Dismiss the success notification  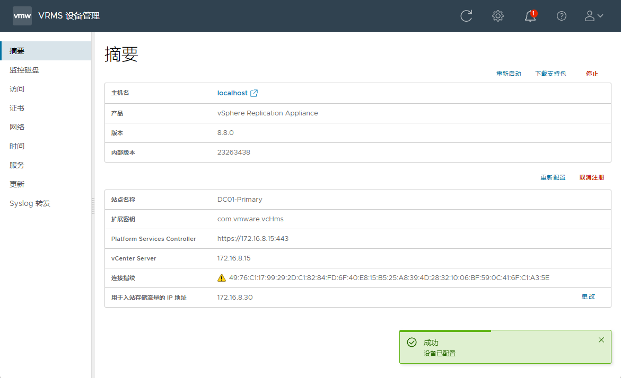tap(601, 340)
